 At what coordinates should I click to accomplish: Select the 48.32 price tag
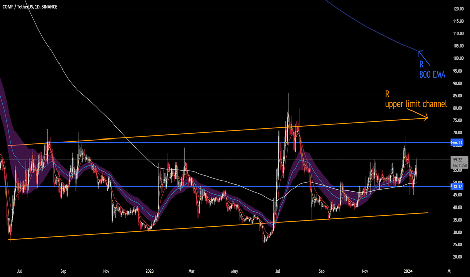point(457,186)
